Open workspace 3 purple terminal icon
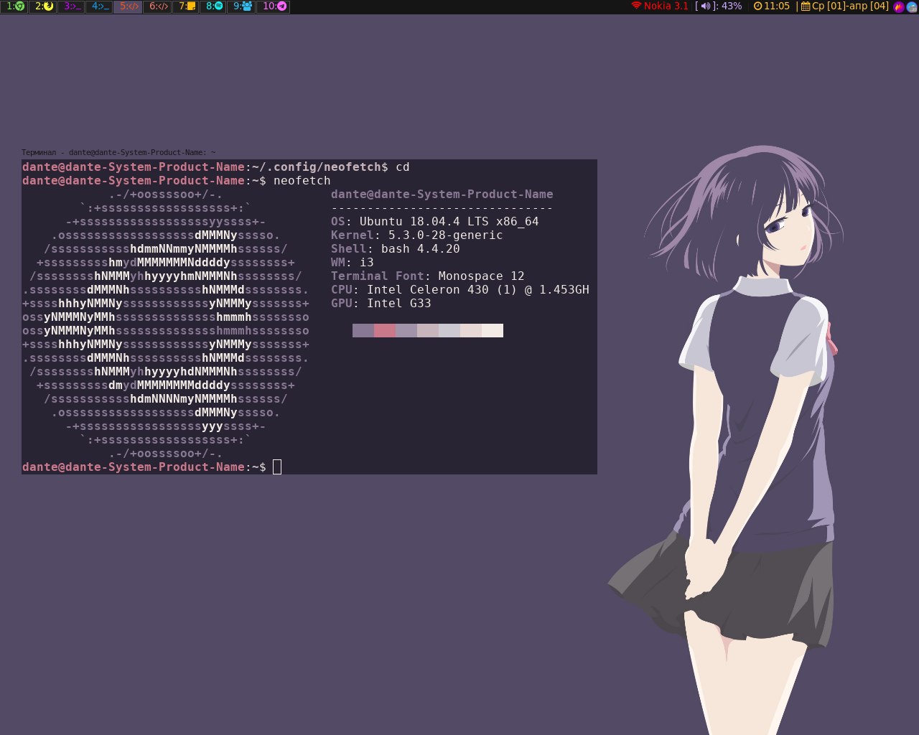The height and width of the screenshot is (735, 919). click(70, 6)
